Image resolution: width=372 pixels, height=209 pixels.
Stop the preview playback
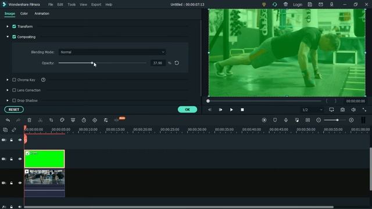pyautogui.click(x=242, y=110)
